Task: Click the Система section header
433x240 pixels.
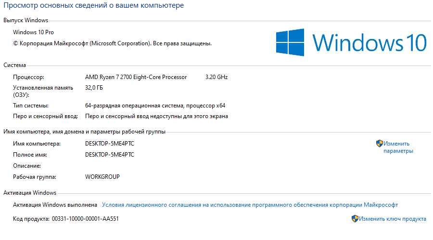Action: (x=15, y=65)
